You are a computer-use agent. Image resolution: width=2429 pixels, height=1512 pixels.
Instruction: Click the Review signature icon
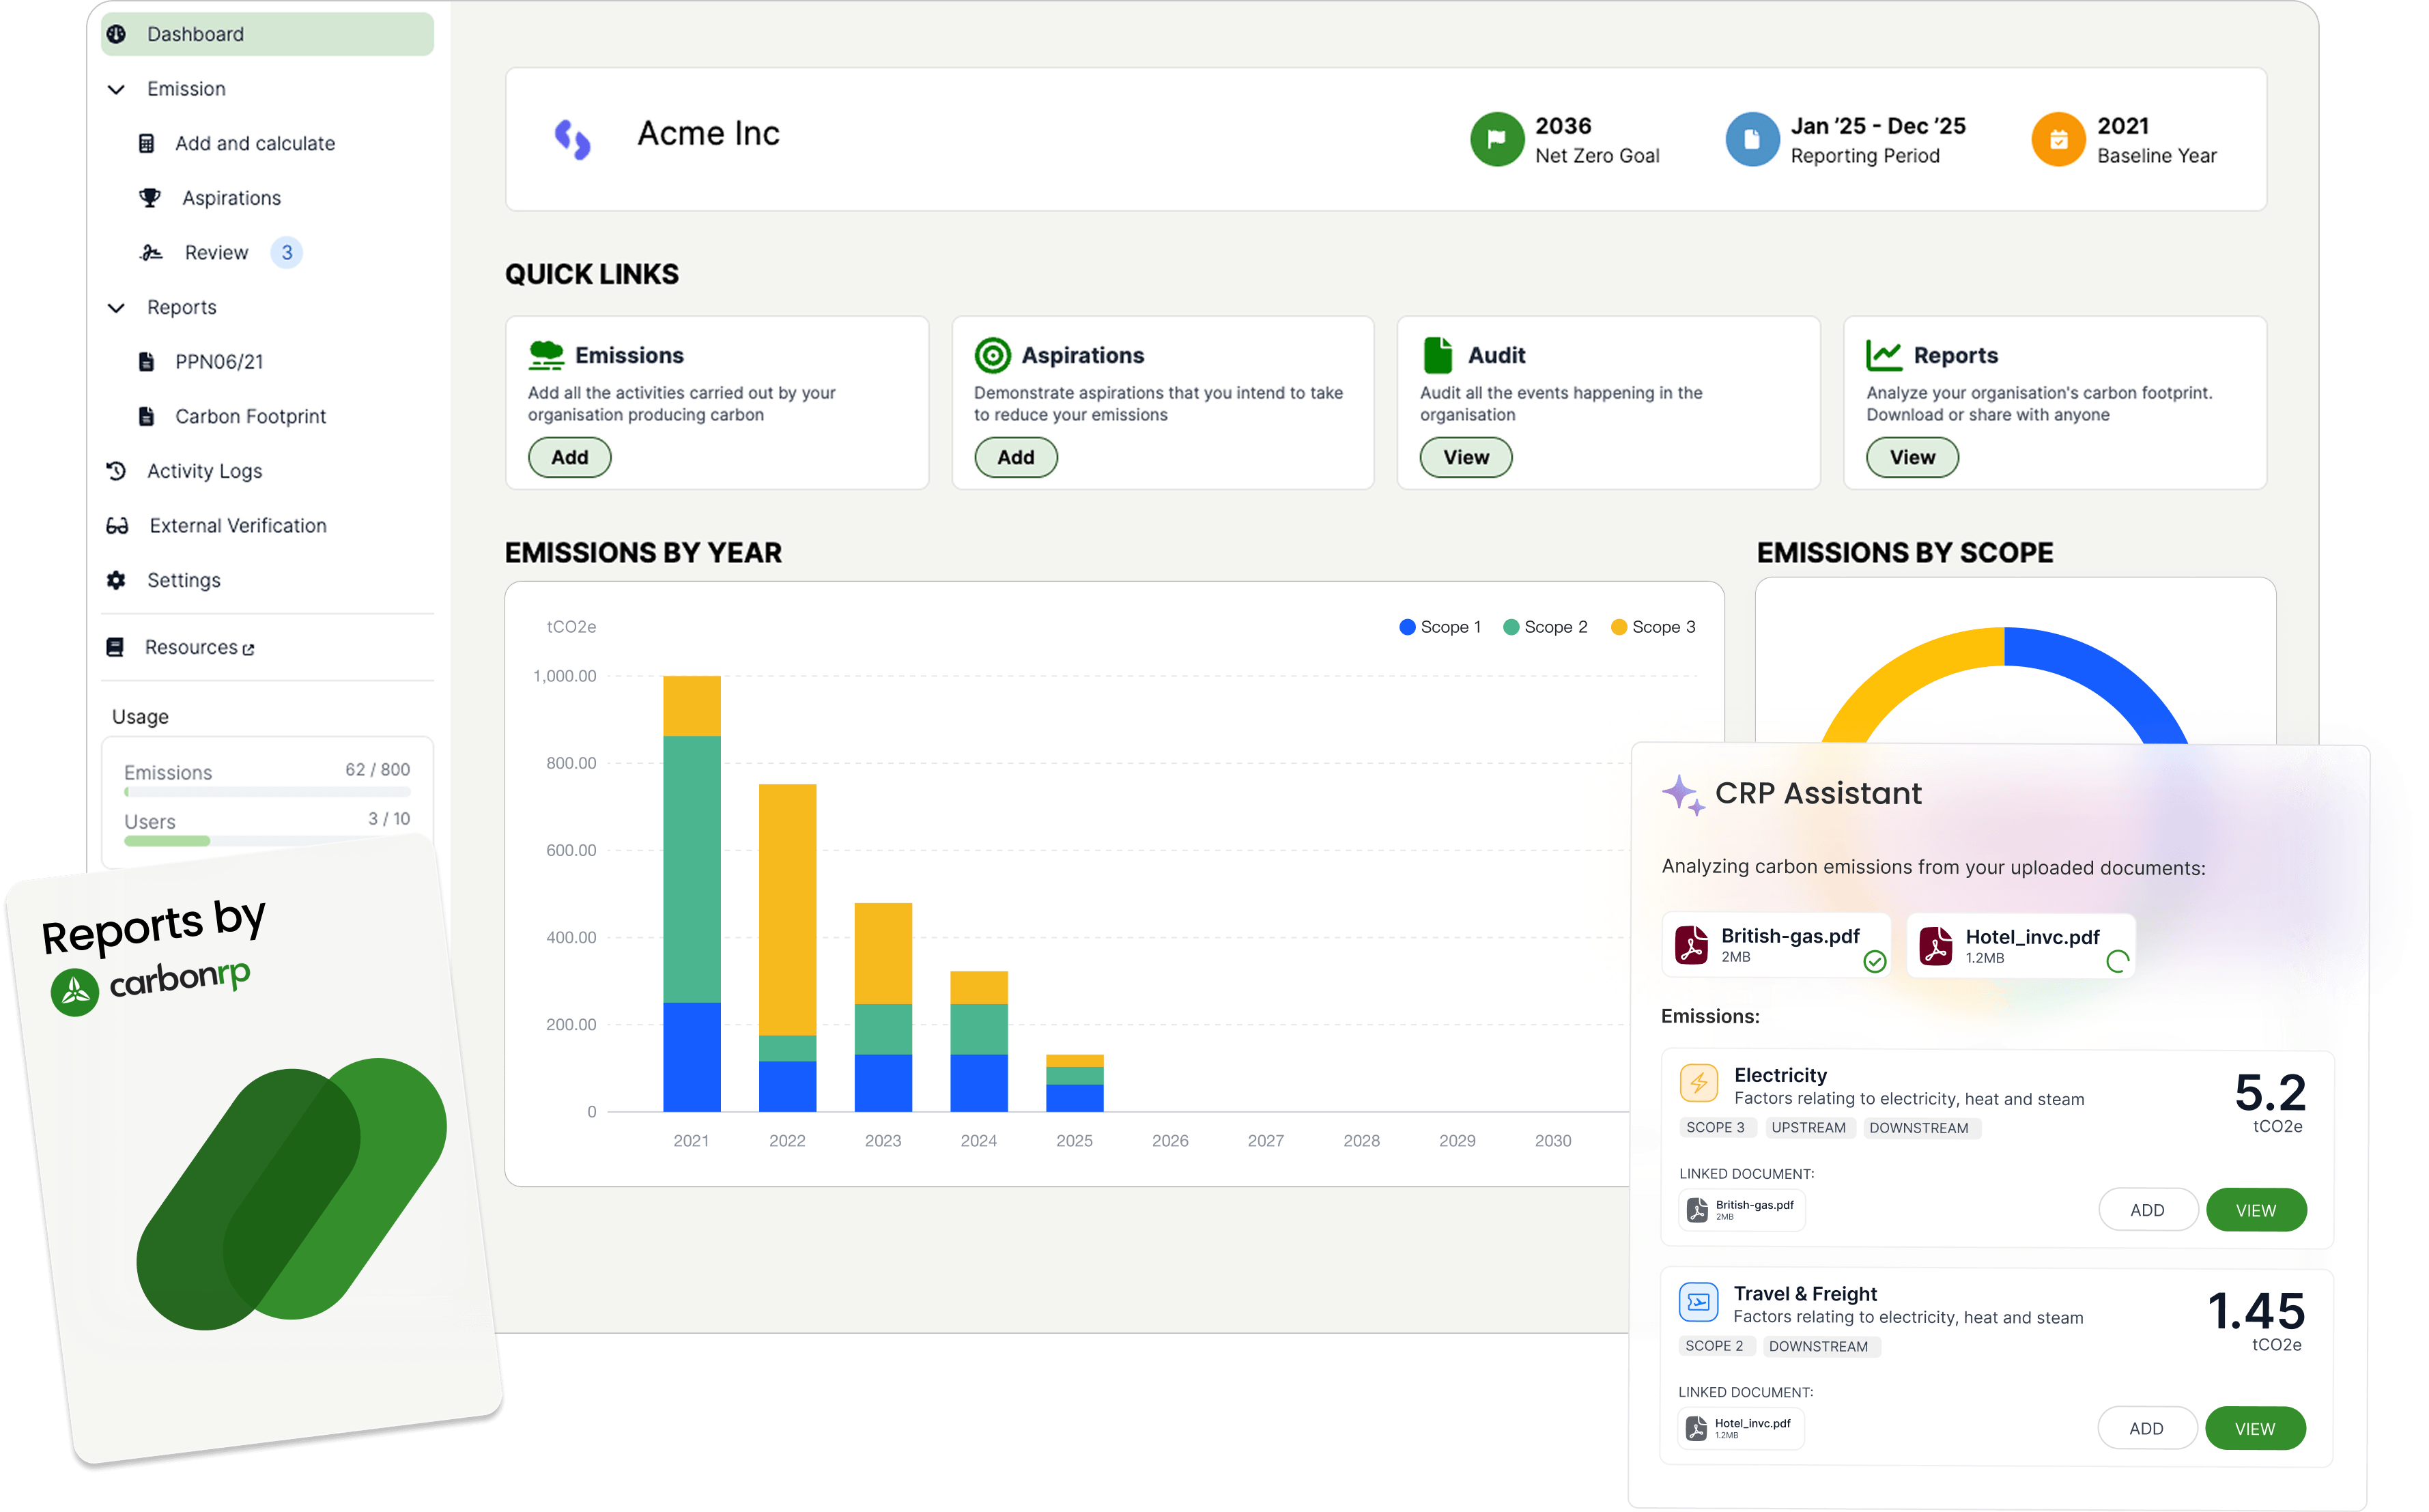[151, 252]
